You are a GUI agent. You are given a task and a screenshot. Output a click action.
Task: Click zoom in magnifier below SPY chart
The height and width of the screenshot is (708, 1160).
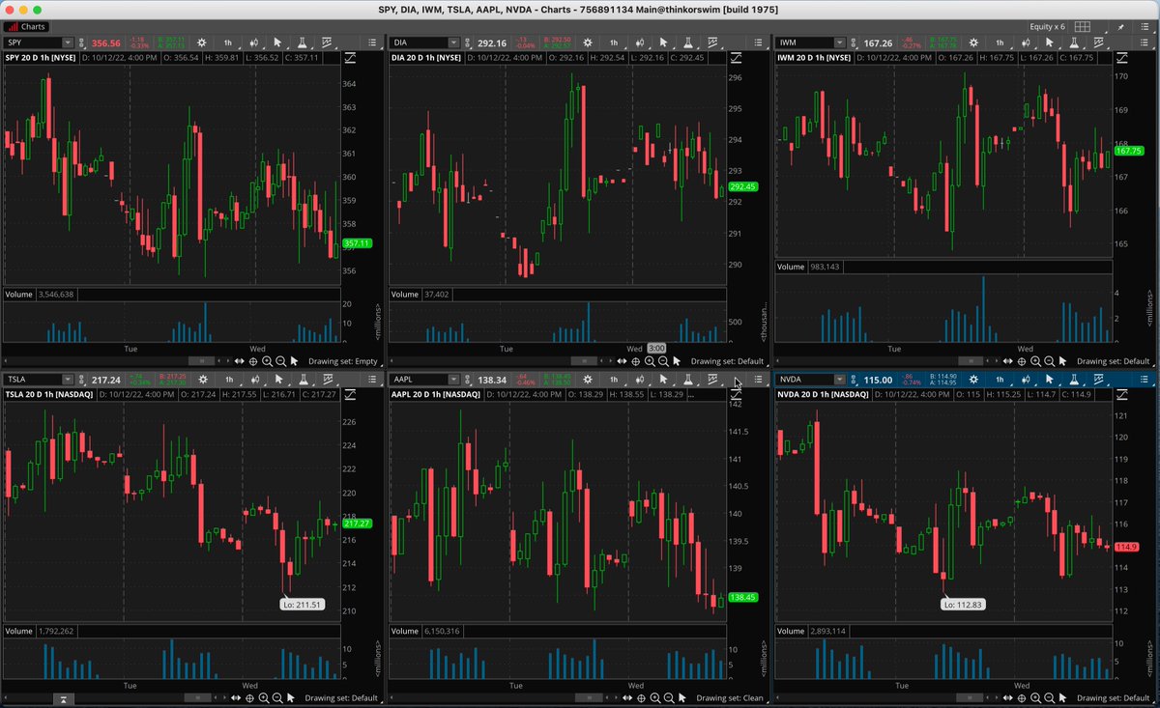tap(268, 360)
